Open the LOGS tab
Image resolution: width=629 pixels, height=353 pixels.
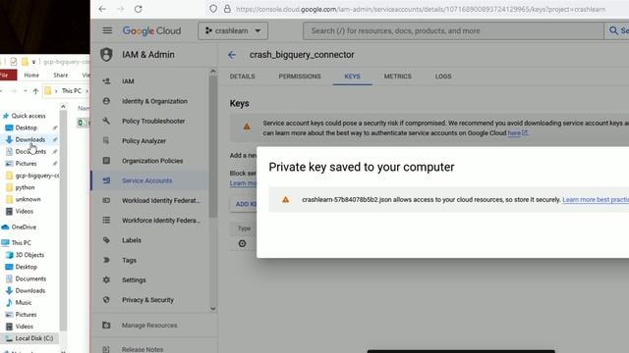[x=443, y=76]
